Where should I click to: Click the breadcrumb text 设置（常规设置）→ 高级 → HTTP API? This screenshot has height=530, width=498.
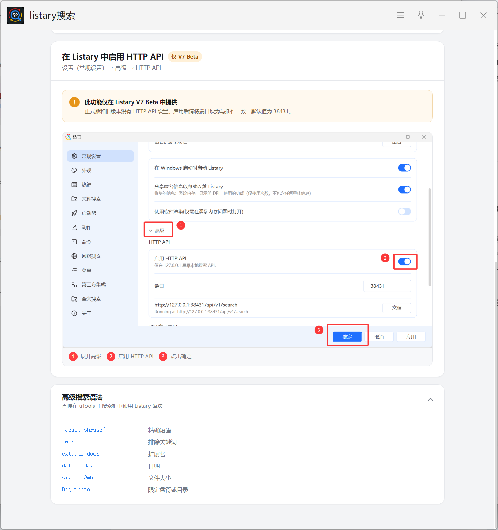tap(111, 68)
